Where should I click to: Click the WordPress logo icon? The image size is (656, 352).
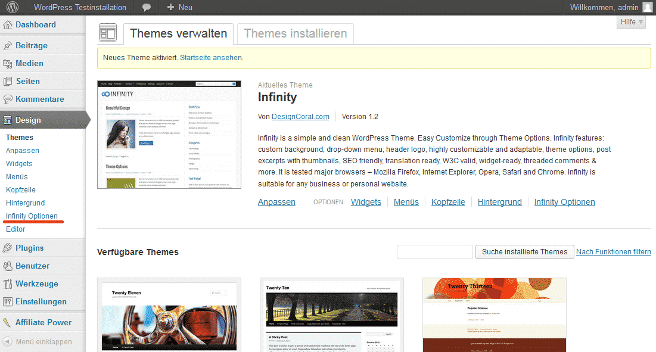pos(13,8)
